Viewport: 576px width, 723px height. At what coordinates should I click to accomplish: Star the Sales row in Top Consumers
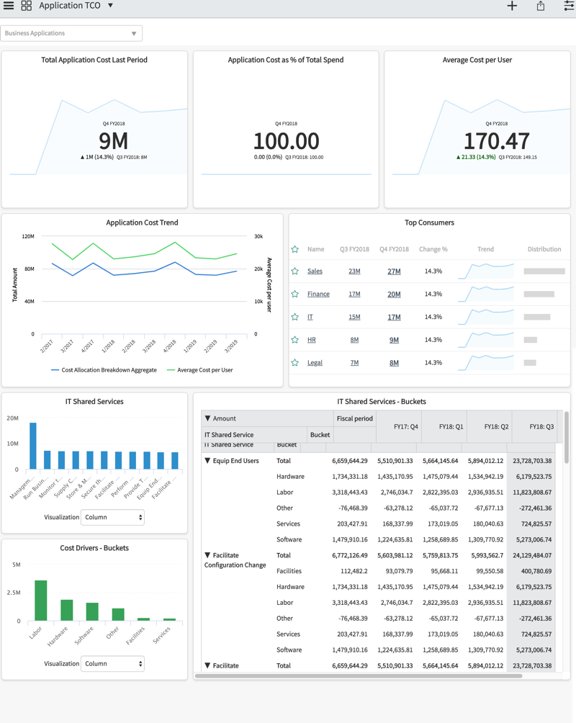click(x=294, y=271)
